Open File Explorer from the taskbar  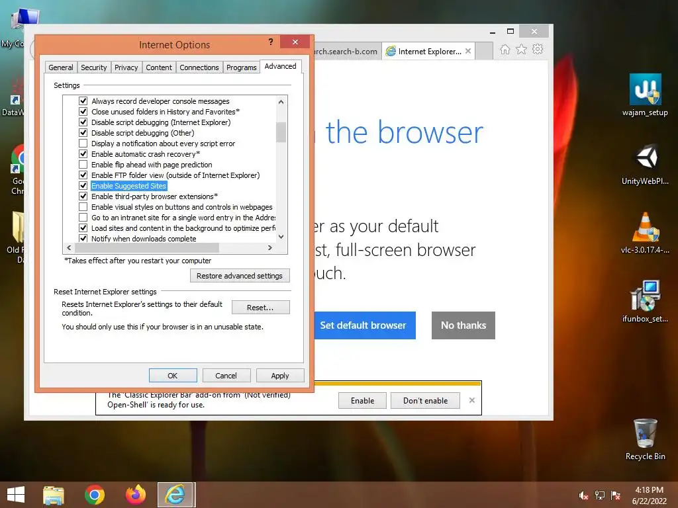click(53, 495)
